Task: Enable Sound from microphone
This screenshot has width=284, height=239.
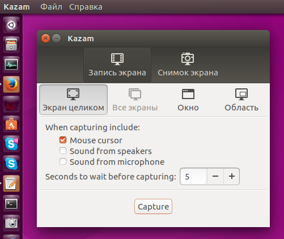Action: tap(63, 161)
